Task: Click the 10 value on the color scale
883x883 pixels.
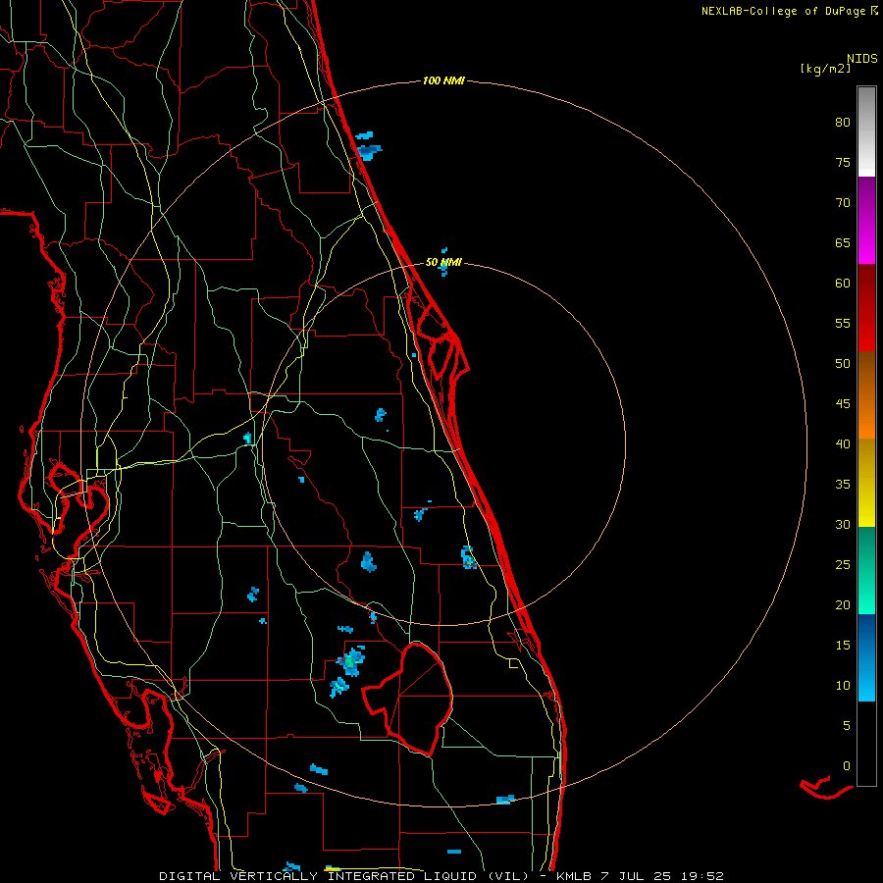Action: pos(843,686)
